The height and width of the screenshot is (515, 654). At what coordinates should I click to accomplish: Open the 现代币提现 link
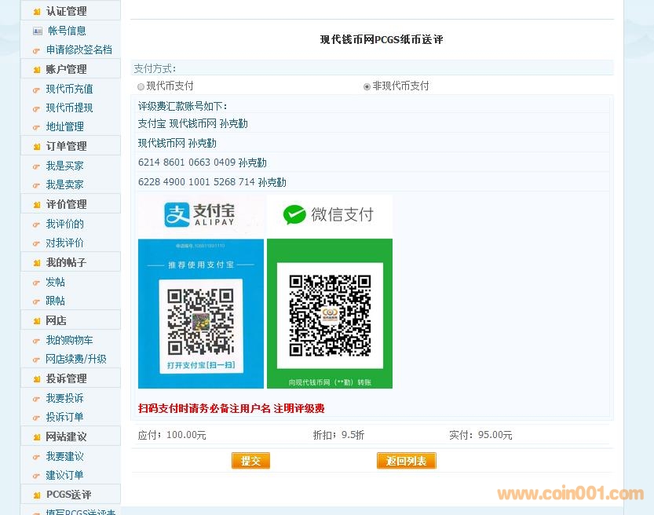(69, 108)
